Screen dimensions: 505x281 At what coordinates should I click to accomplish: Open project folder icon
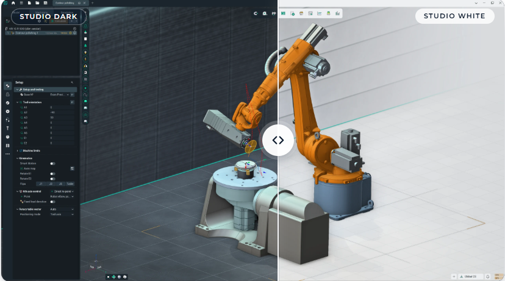click(37, 3)
